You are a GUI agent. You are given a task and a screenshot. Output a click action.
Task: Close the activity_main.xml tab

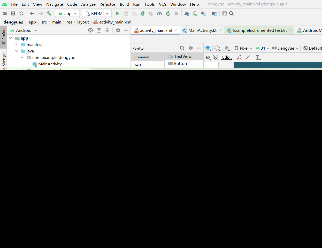click(176, 30)
